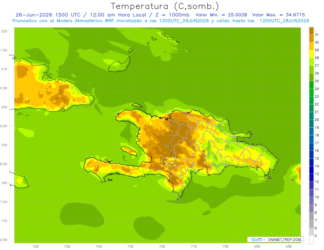This screenshot has width=324, height=250.
Task: Click the 74W longitude axis label
Action: click(x=99, y=246)
